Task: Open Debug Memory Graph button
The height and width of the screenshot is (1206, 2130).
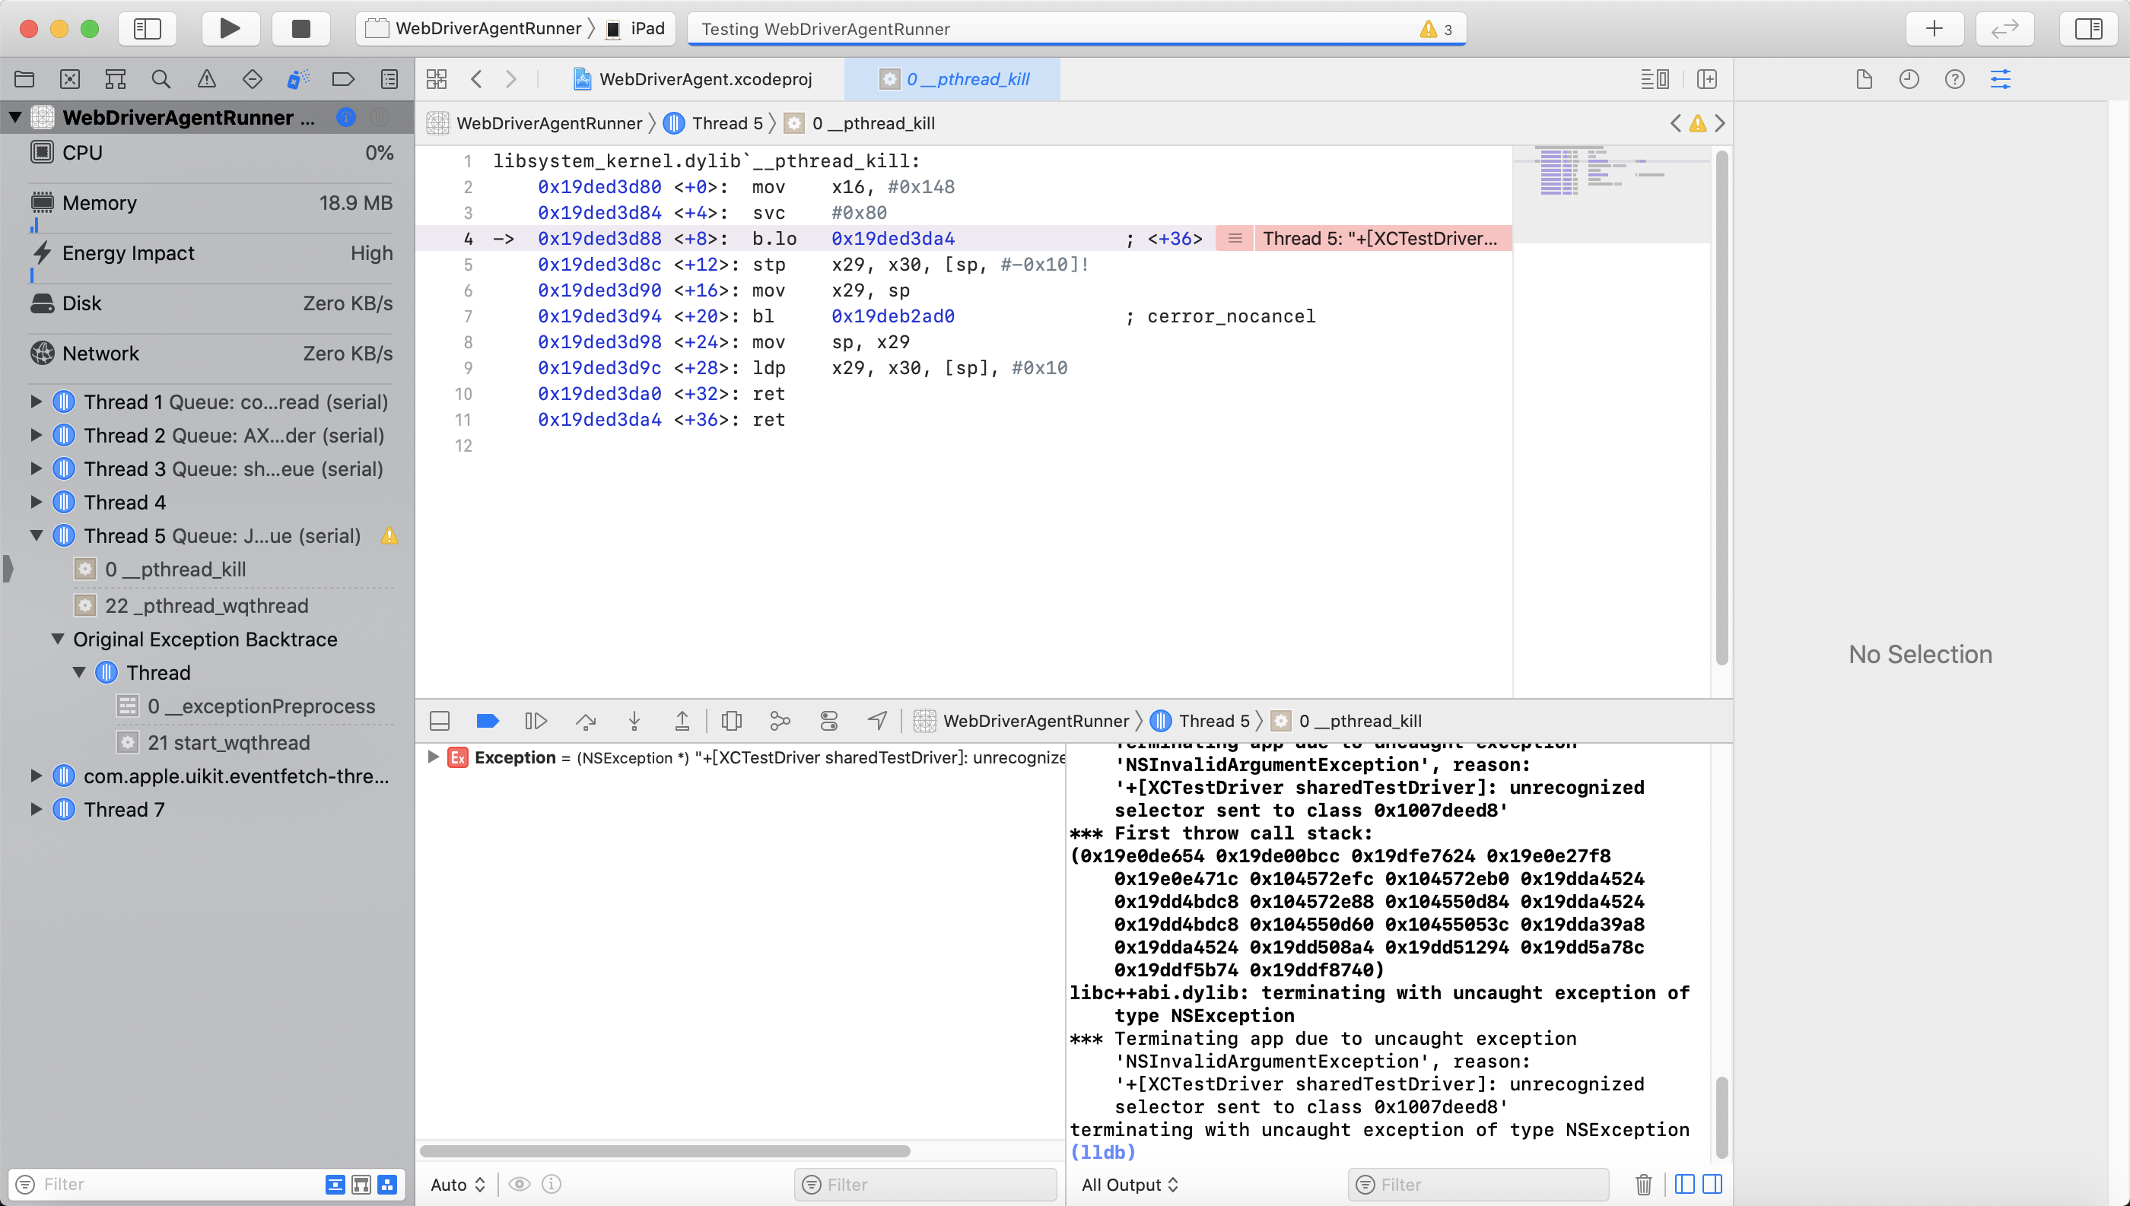Action: pos(780,722)
